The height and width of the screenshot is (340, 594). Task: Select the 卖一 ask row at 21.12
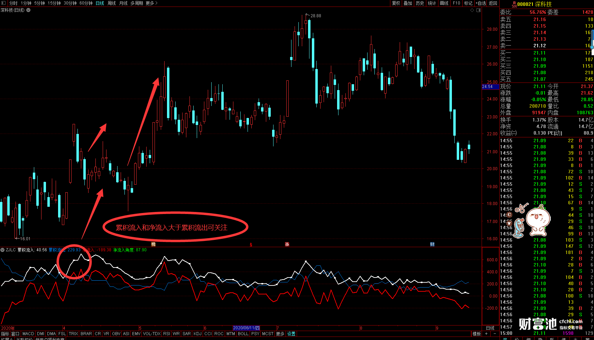click(547, 46)
